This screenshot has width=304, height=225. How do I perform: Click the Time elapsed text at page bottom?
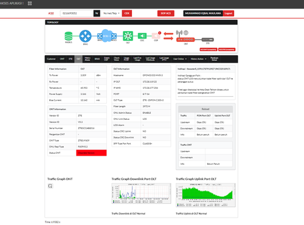coord(52,222)
